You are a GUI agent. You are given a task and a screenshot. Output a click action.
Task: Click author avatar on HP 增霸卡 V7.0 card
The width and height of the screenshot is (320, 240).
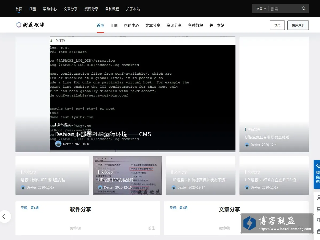(x=247, y=187)
